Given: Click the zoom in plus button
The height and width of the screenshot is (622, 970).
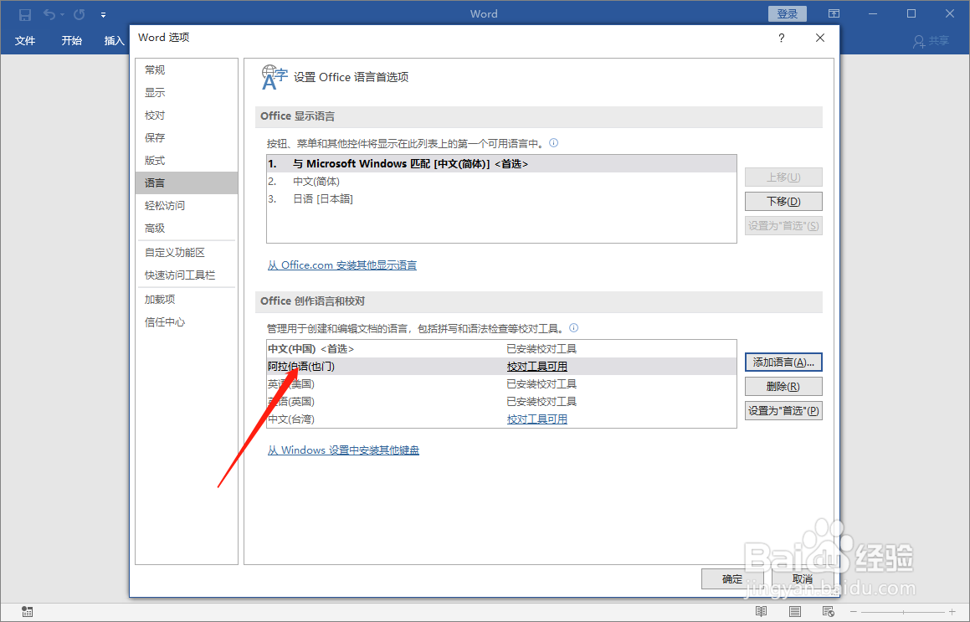Looking at the screenshot, I should [952, 612].
